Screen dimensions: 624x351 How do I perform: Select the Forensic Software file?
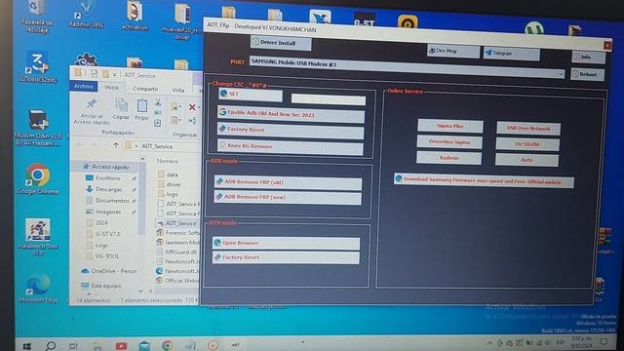[182, 233]
